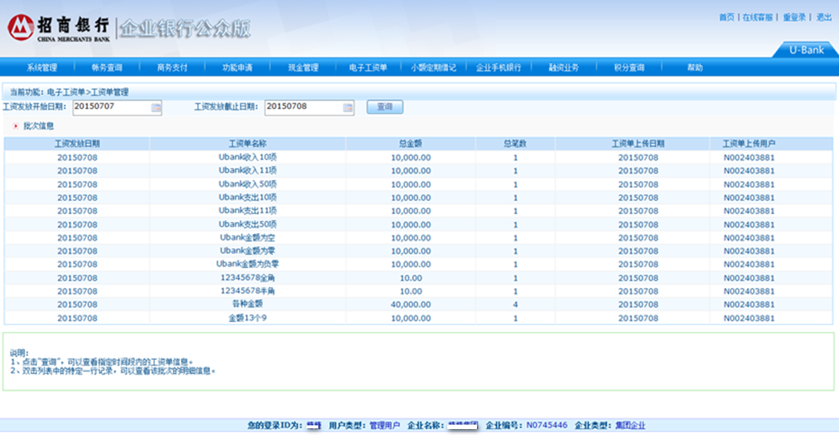Viewport: 839px width, 435px height.
Task: Click the salary end date input field
Action: tap(303, 108)
